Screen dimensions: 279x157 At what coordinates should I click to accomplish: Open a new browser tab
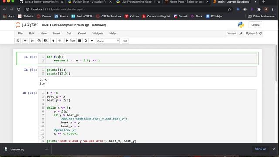(x=264, y=2)
